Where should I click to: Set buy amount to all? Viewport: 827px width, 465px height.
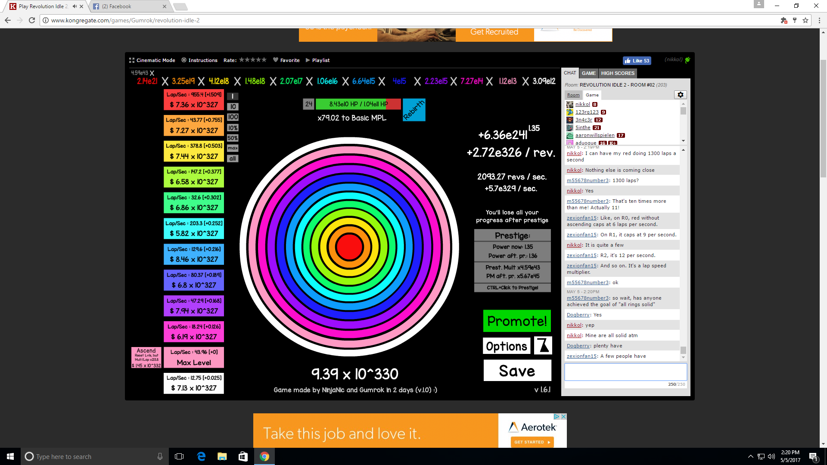tap(233, 158)
